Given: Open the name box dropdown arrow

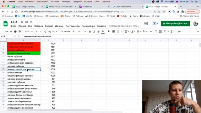Looking at the screenshot, I should (x=14, y=36).
